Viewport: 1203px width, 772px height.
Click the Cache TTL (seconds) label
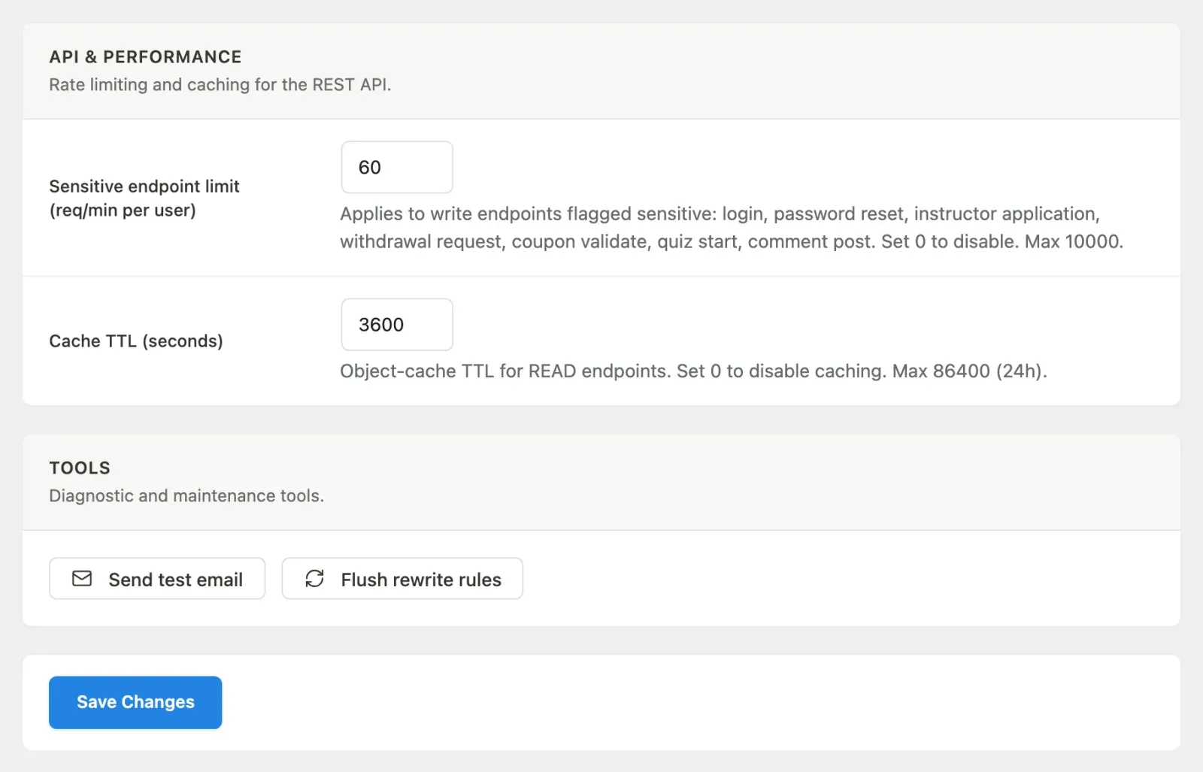point(136,341)
